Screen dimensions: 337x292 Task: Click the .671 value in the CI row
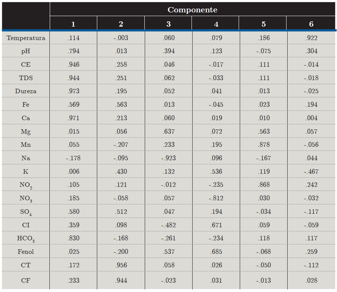[216, 225]
